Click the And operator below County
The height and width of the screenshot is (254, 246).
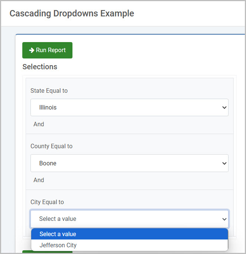tap(39, 180)
